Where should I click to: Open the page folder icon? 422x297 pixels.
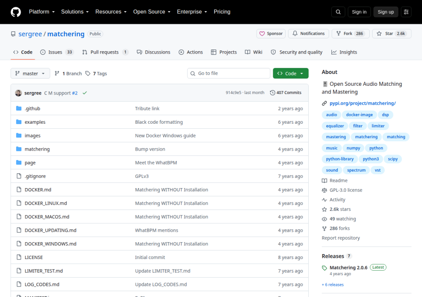point(19,163)
